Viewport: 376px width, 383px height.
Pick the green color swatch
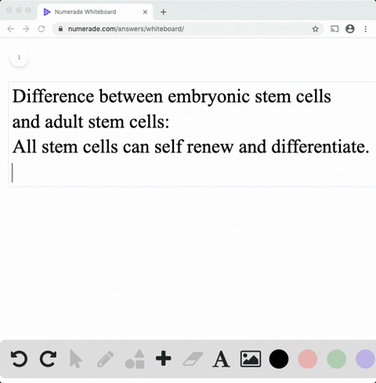point(337,359)
